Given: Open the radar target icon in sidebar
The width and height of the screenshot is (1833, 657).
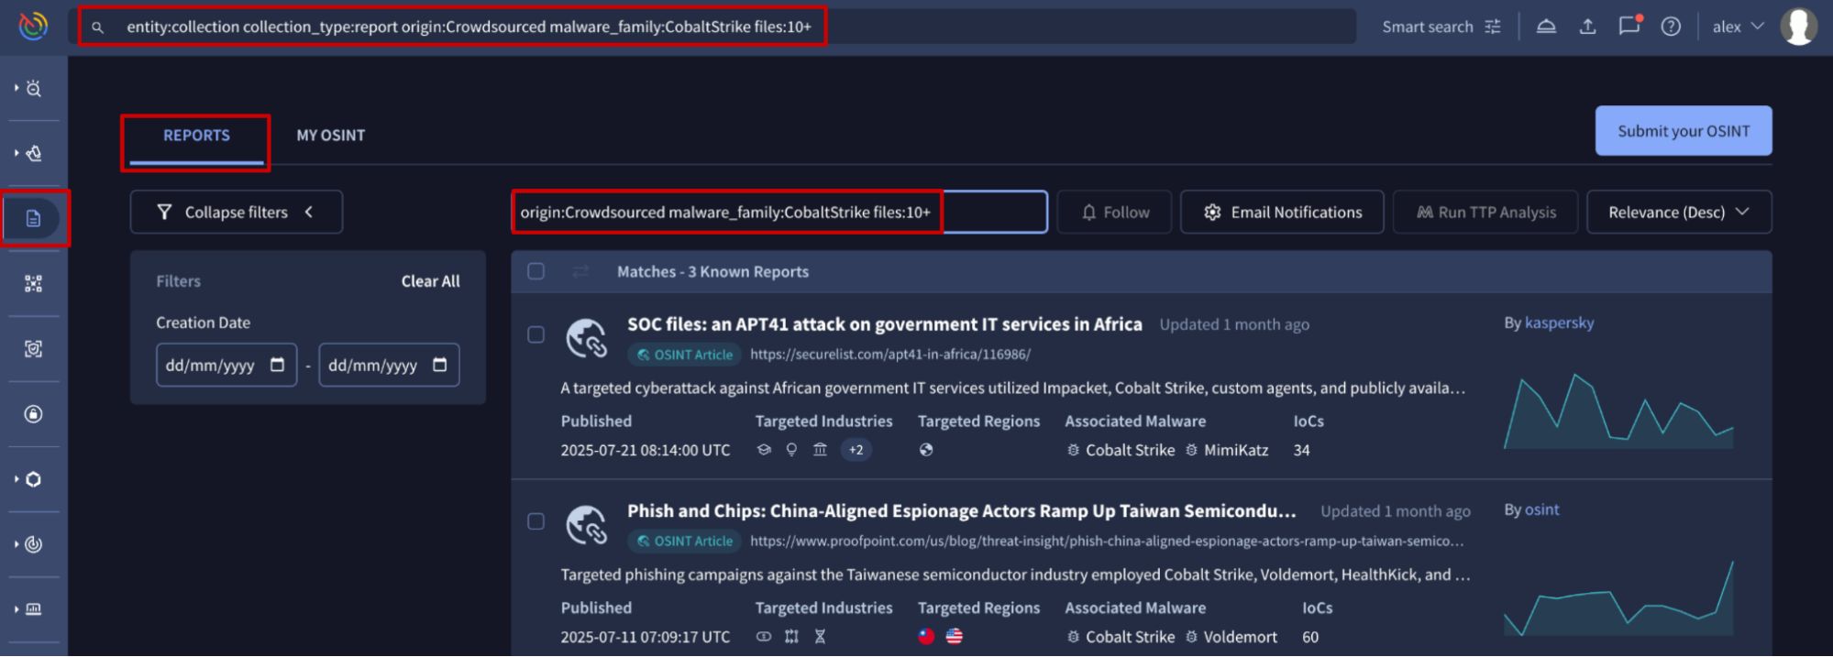Looking at the screenshot, I should tap(34, 544).
